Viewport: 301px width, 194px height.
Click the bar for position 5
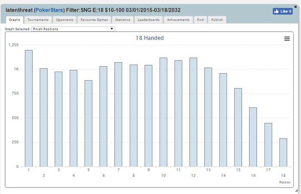(89, 124)
